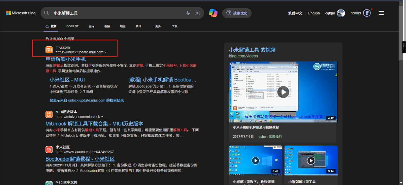Open 小米强解bl锁工具 video title
The width and height of the screenshot is (406, 185).
pyautogui.click(x=302, y=182)
